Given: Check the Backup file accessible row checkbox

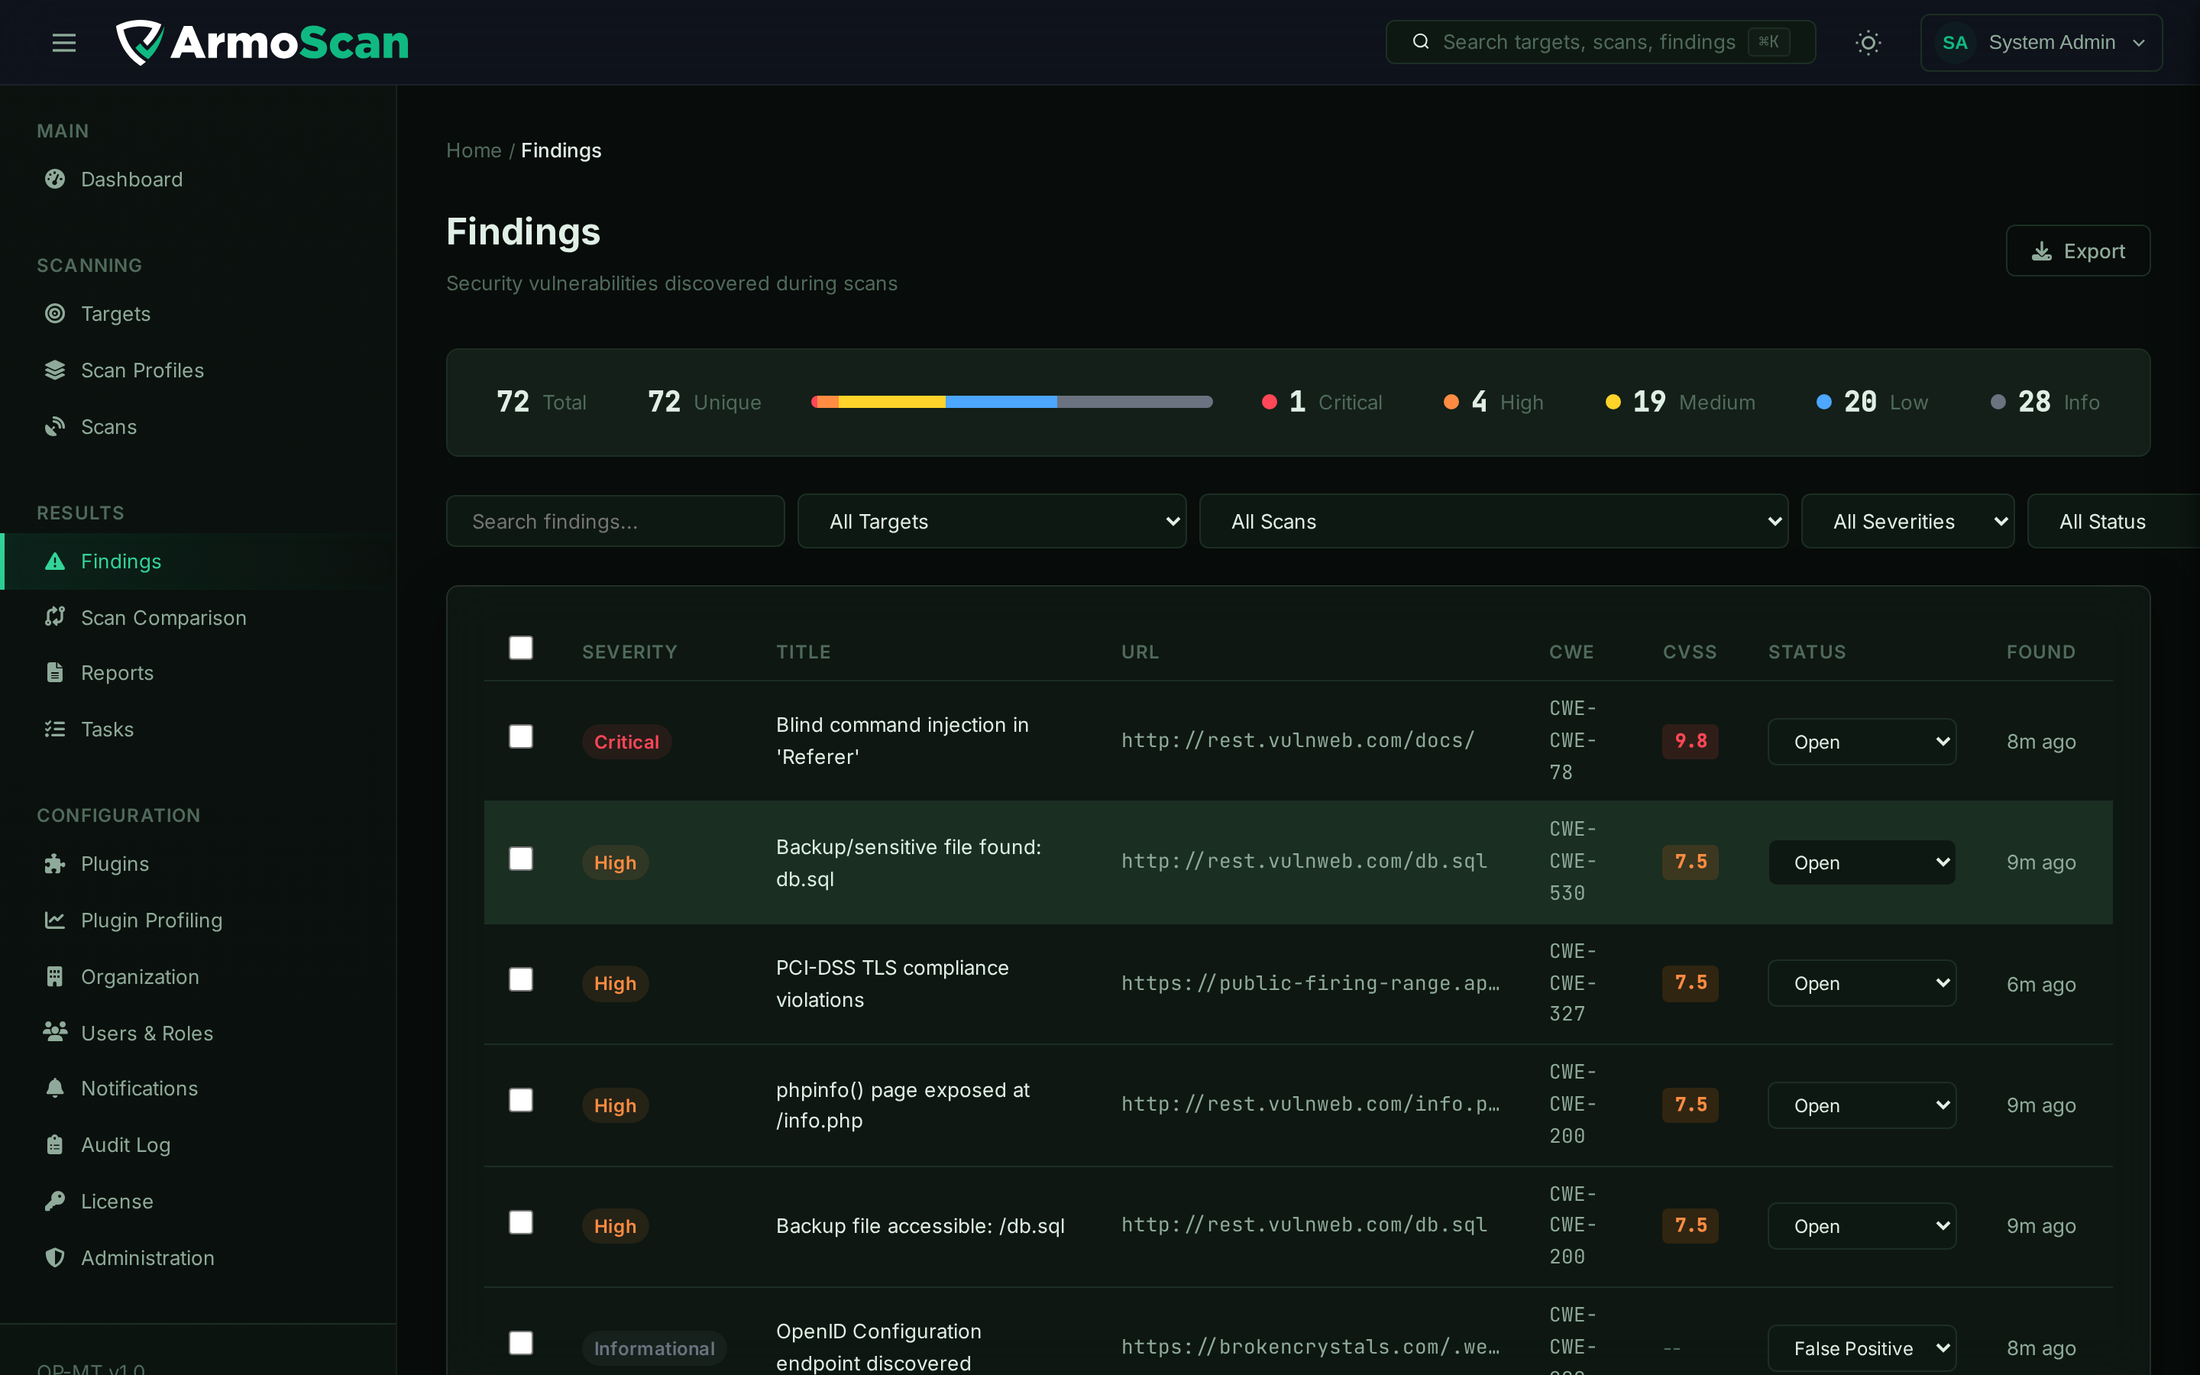Looking at the screenshot, I should (x=521, y=1222).
